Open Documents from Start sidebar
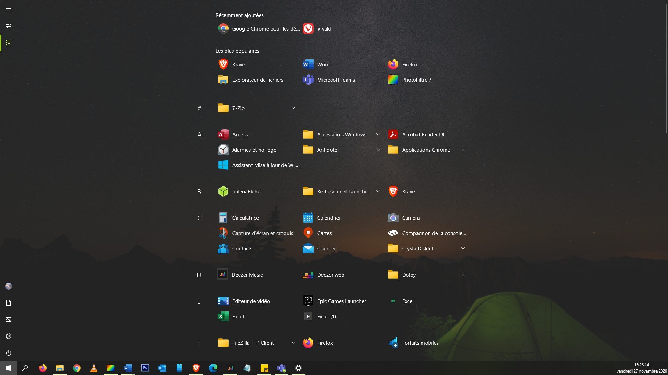The height and width of the screenshot is (375, 668). point(9,303)
